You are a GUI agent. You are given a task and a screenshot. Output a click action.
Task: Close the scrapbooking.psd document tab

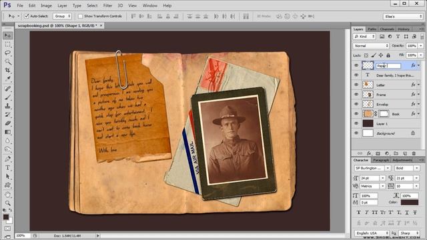(x=101, y=25)
